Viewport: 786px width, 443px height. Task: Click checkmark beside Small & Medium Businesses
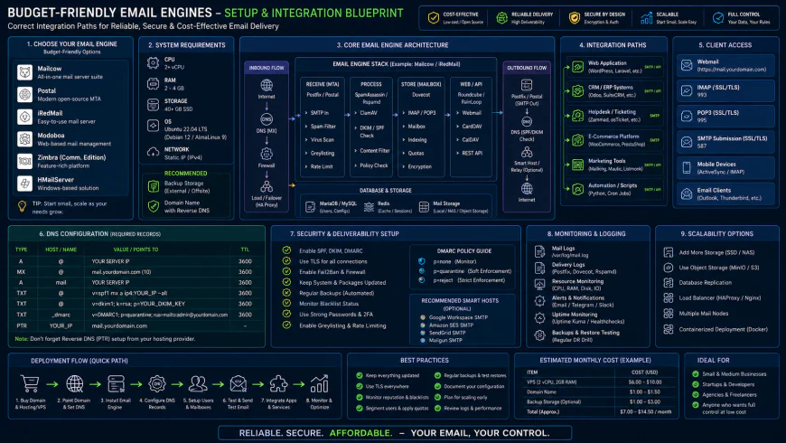tap(696, 373)
